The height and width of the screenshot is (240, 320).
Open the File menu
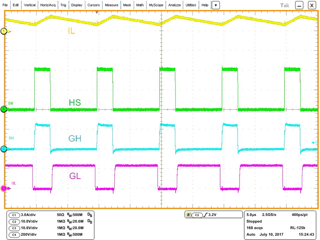(5, 5)
